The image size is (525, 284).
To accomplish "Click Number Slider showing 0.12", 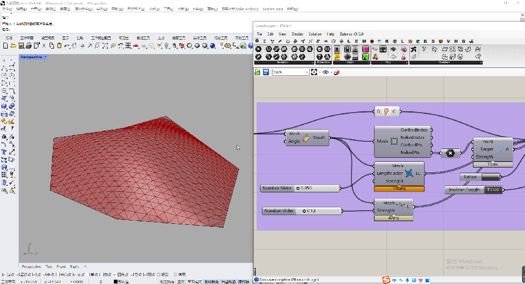I will coord(302,211).
